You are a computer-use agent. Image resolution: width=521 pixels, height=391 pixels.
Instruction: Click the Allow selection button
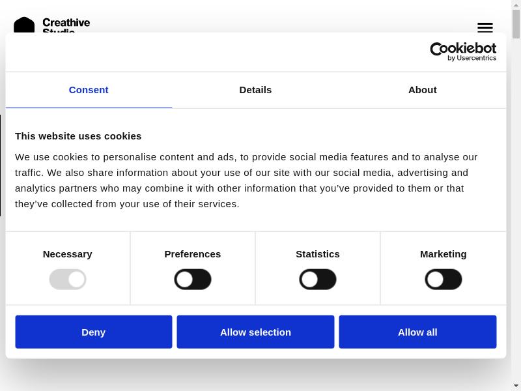(x=255, y=332)
